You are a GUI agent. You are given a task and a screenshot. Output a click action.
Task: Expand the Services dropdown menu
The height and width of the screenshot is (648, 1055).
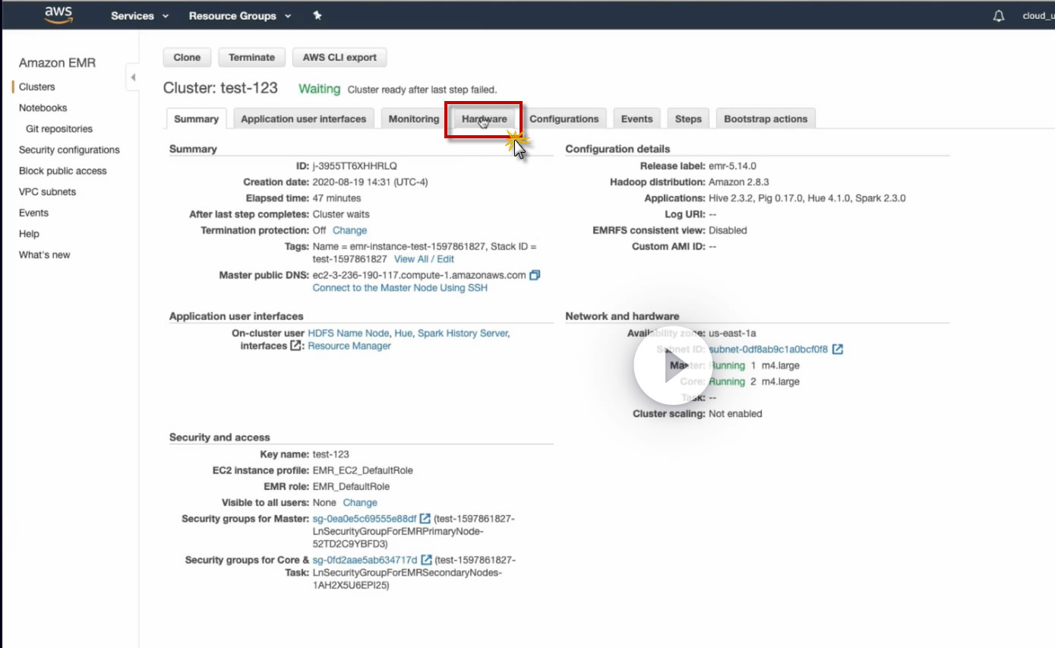(140, 15)
